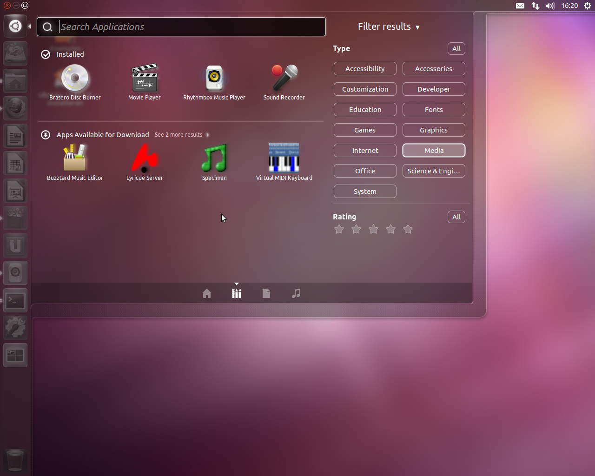The image size is (595, 476).
Task: Open the Workspace Switcher
Action: point(15,355)
